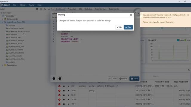Select the pg_execute_server_program role
The image size is (191, 107).
19,31
